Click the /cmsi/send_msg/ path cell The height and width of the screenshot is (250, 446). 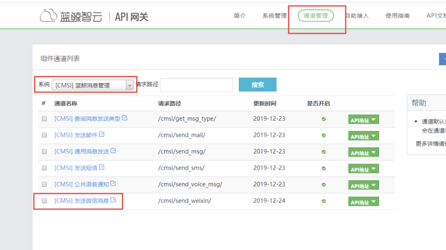pyautogui.click(x=182, y=152)
